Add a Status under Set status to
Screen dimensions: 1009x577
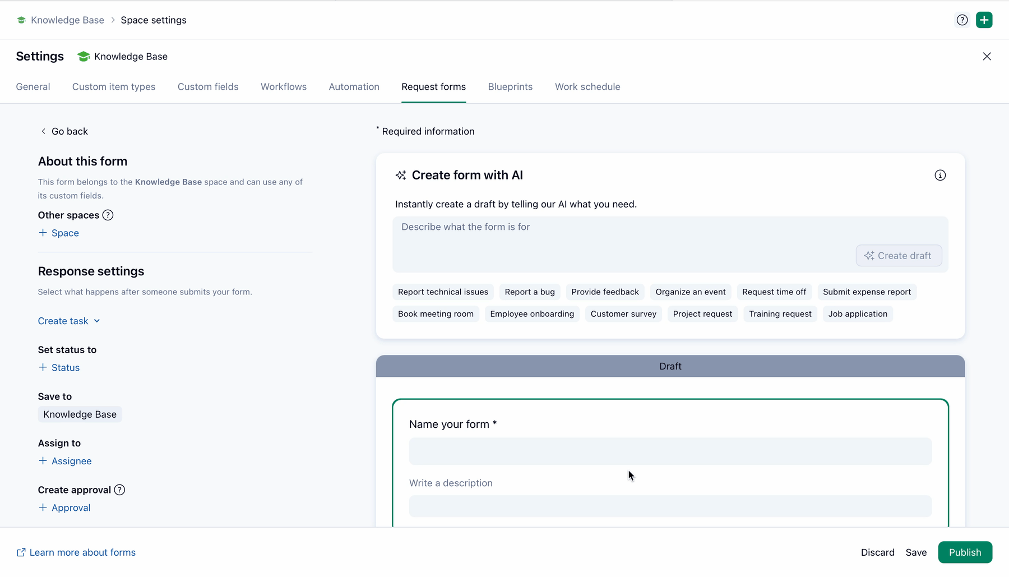[x=59, y=368]
